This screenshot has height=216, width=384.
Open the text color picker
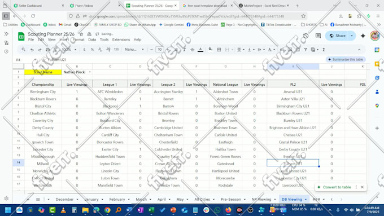point(200,50)
